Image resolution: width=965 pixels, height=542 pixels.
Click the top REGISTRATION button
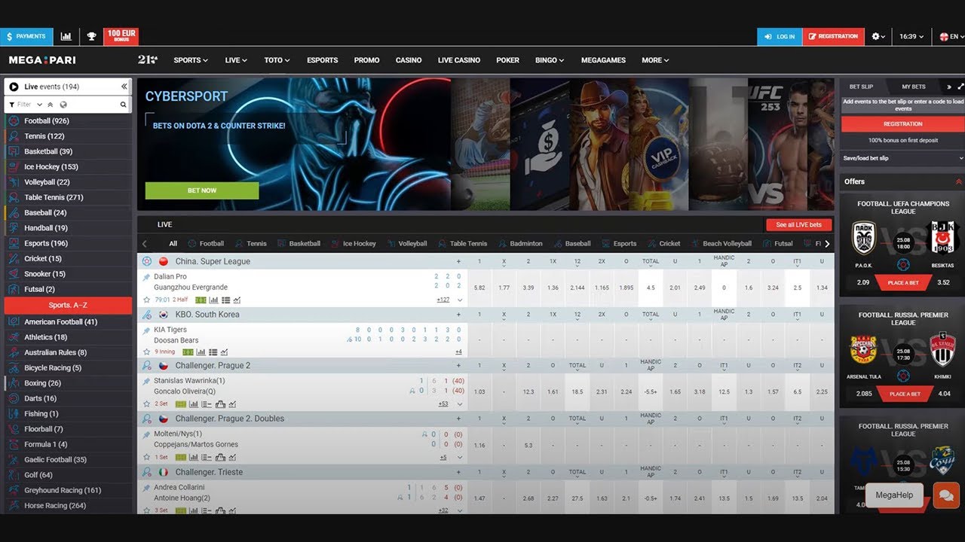tap(833, 36)
